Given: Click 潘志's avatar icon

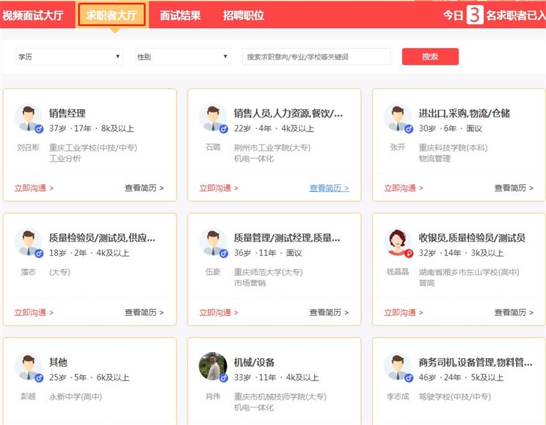Looking at the screenshot, I should tap(28, 243).
